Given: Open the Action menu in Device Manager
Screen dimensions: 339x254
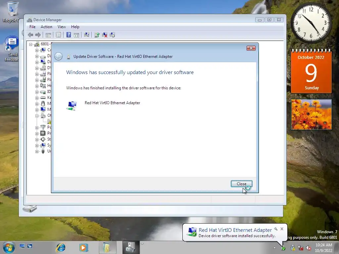Looking at the screenshot, I should click(x=46, y=27).
